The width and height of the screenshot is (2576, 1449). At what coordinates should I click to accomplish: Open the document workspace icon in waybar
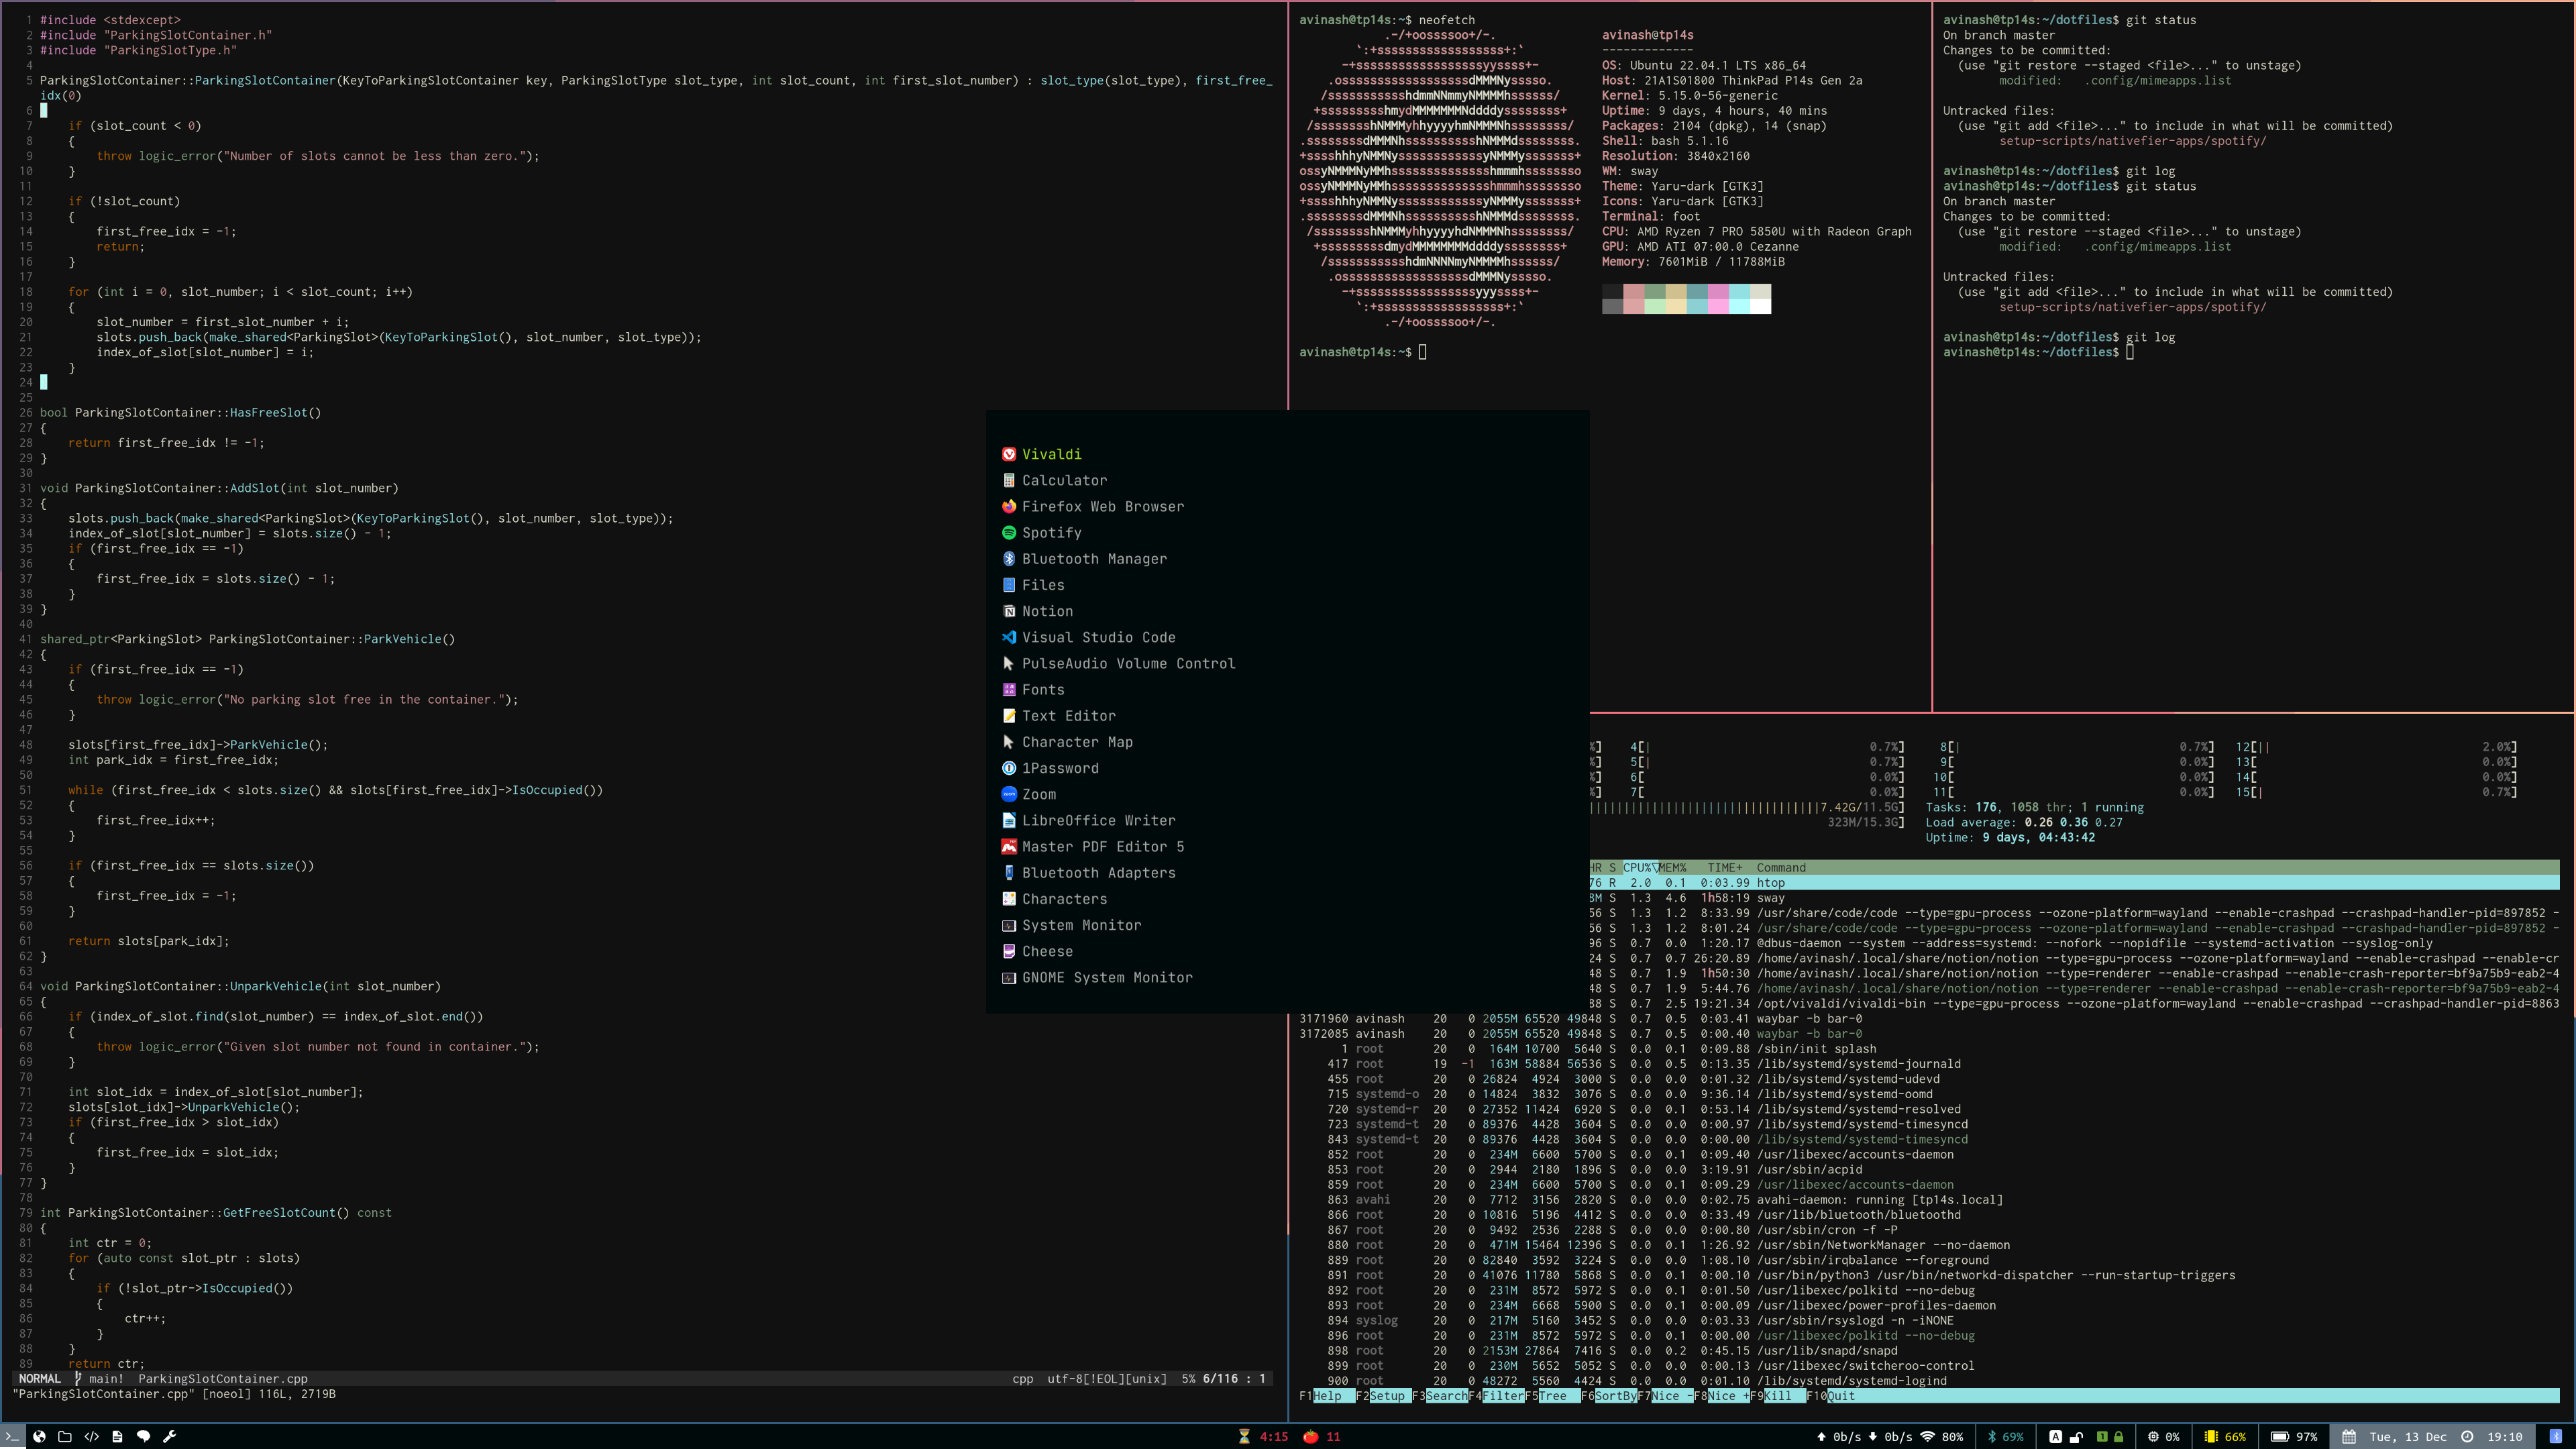[x=117, y=1436]
